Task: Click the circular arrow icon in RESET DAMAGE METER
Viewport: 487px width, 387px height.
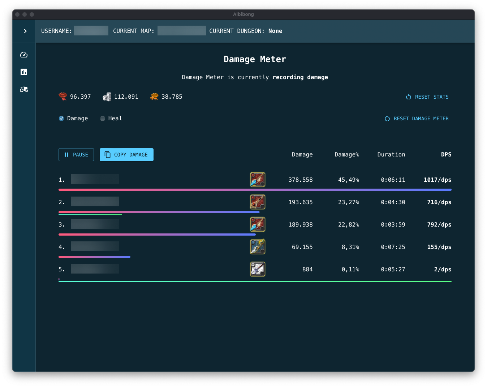Action: (x=387, y=119)
